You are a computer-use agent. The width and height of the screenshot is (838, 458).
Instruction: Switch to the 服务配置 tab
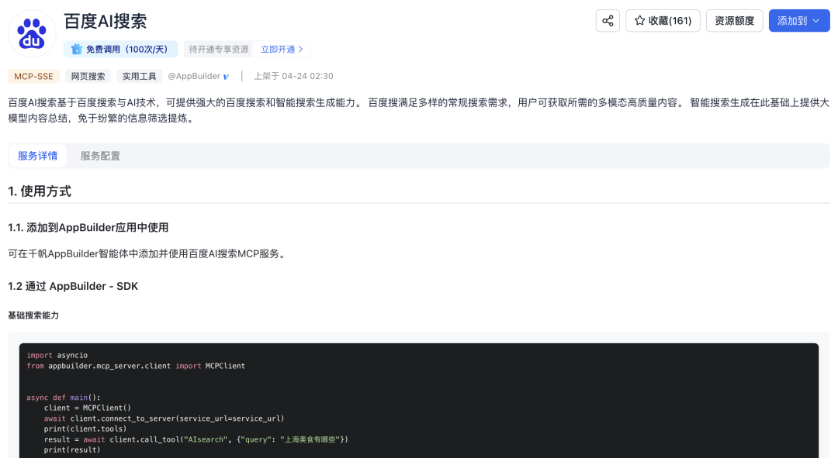pyautogui.click(x=100, y=156)
